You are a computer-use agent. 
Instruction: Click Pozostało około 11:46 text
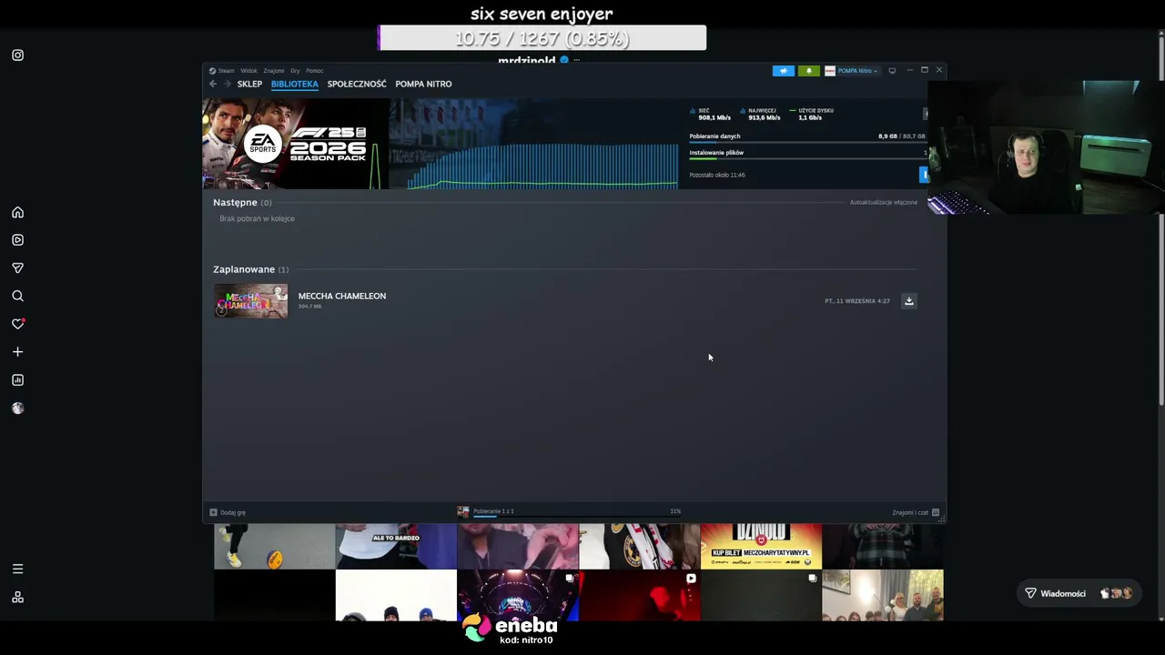coord(717,175)
